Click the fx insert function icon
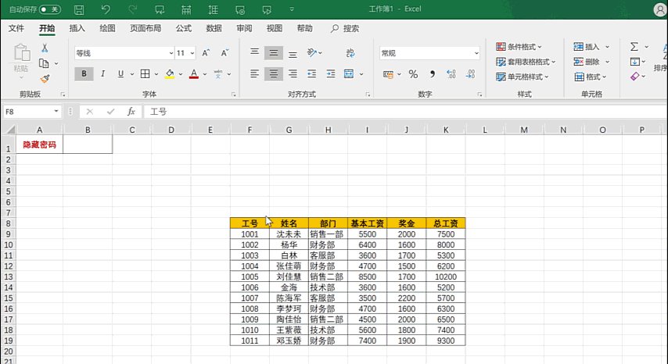668x364 pixels. [x=131, y=112]
